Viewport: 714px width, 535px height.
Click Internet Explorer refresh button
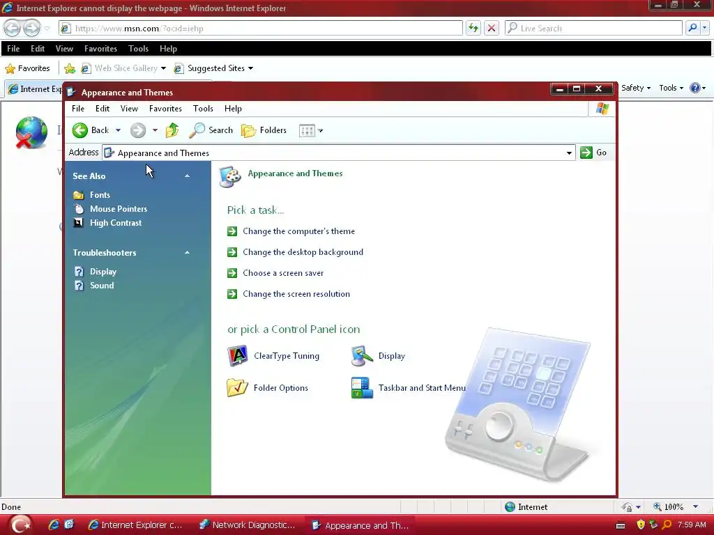coord(473,28)
